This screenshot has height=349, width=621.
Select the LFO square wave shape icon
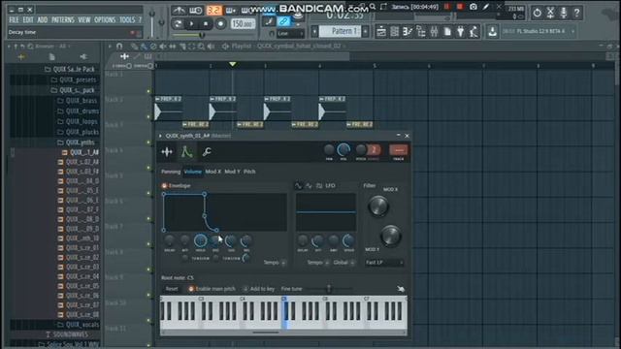319,185
